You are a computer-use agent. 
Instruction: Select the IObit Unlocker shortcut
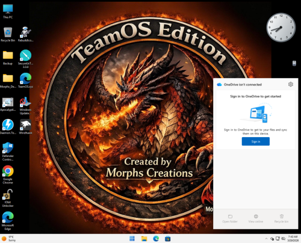(8, 198)
